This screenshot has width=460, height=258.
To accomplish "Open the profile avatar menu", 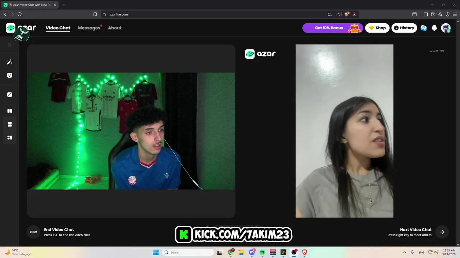I will pos(446,28).
